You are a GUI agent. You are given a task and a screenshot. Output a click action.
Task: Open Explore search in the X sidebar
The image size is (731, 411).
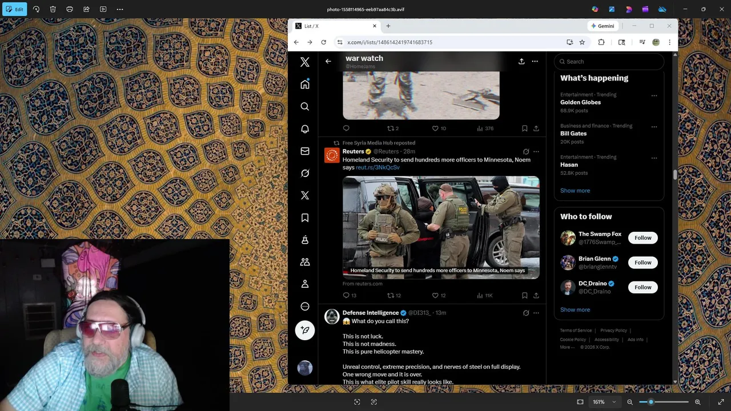pyautogui.click(x=305, y=107)
